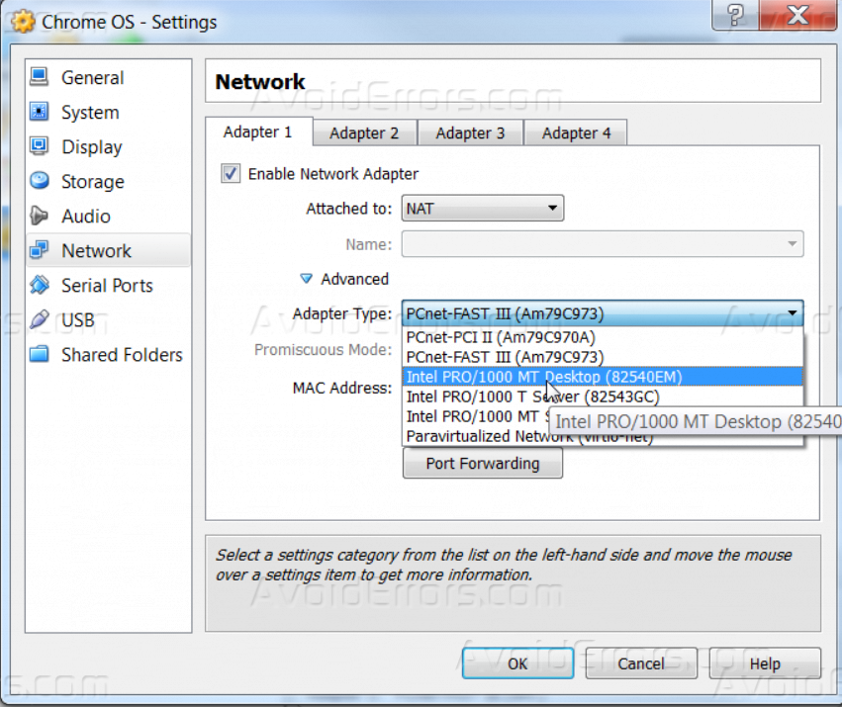Select the Storage settings icon
This screenshot has height=707, width=842.
point(92,181)
